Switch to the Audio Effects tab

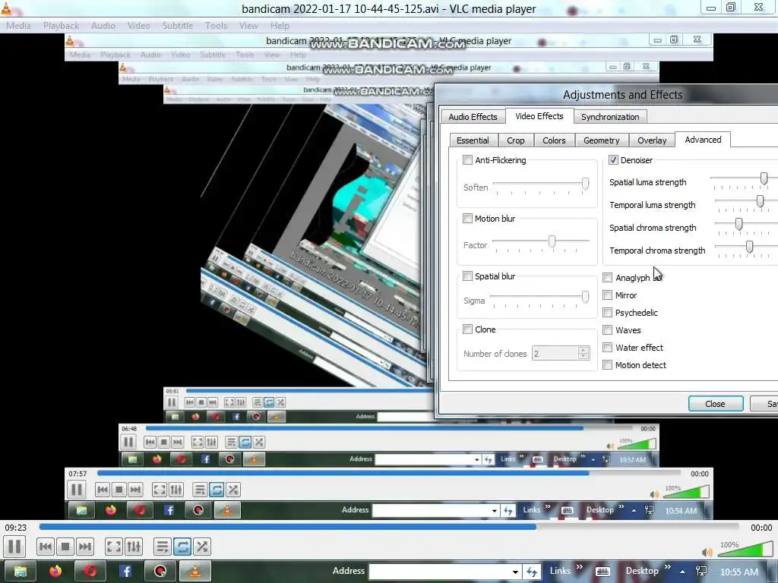pos(473,116)
